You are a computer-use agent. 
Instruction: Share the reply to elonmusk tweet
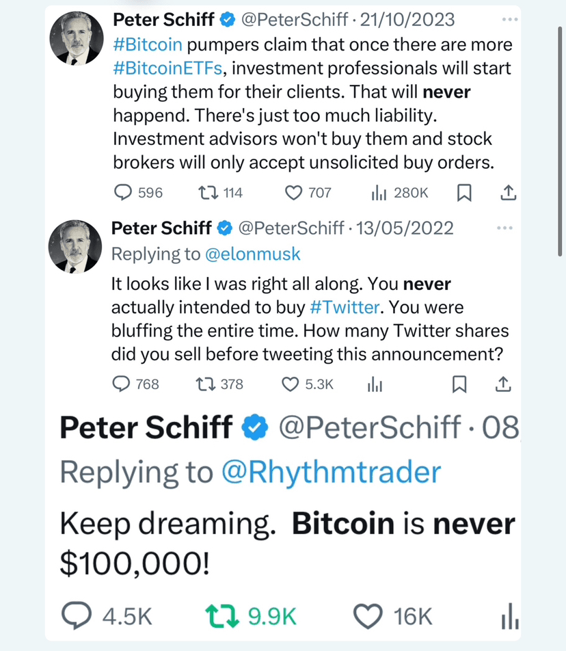[x=503, y=385]
